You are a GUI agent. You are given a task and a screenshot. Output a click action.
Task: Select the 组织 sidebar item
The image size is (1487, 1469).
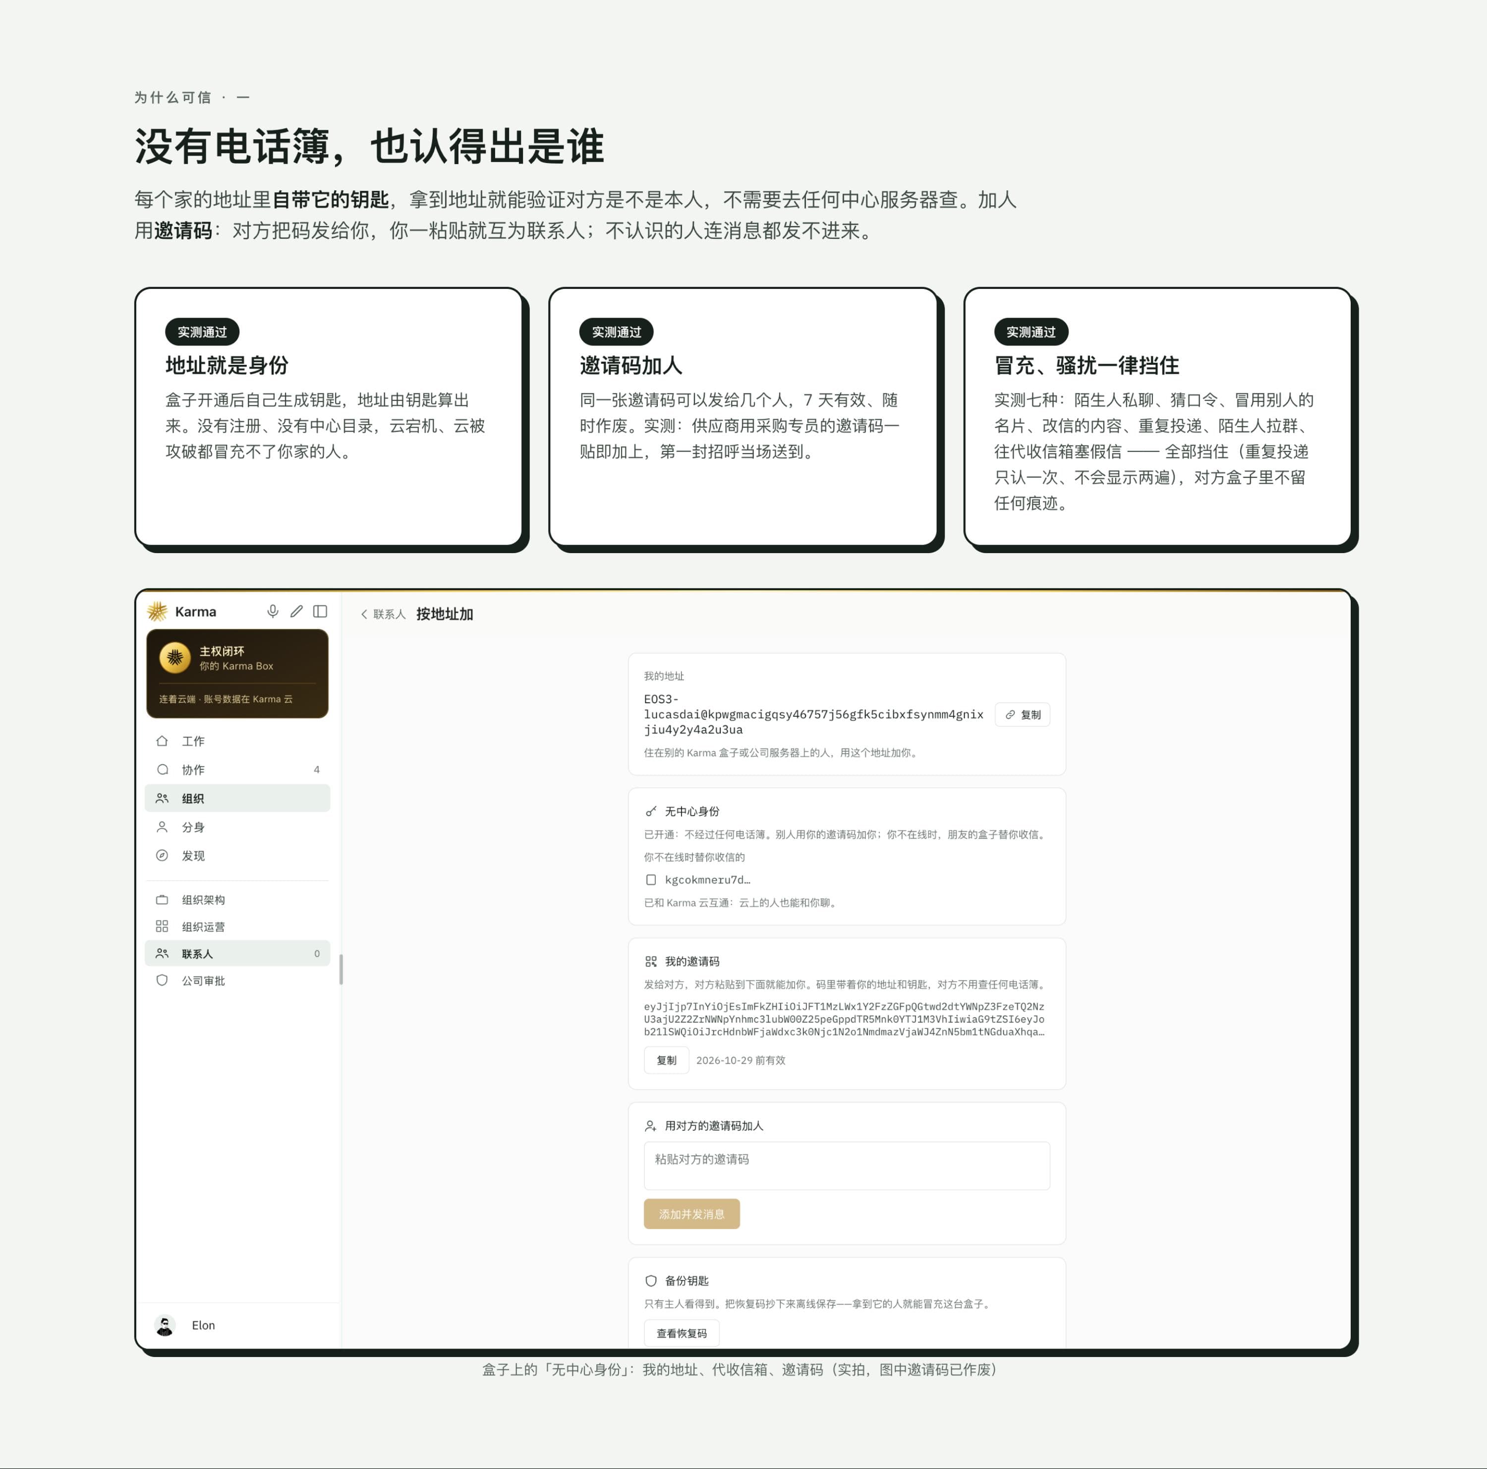(x=237, y=798)
